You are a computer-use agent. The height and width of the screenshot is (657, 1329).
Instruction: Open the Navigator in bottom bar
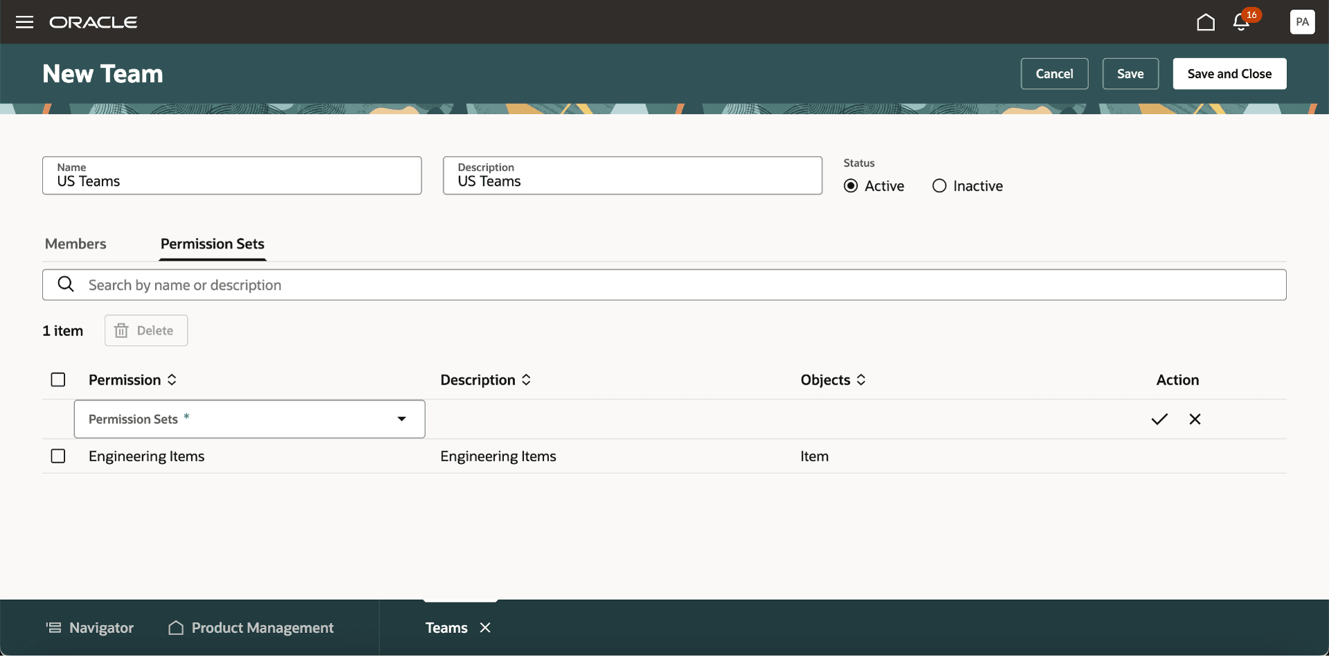coord(90,627)
